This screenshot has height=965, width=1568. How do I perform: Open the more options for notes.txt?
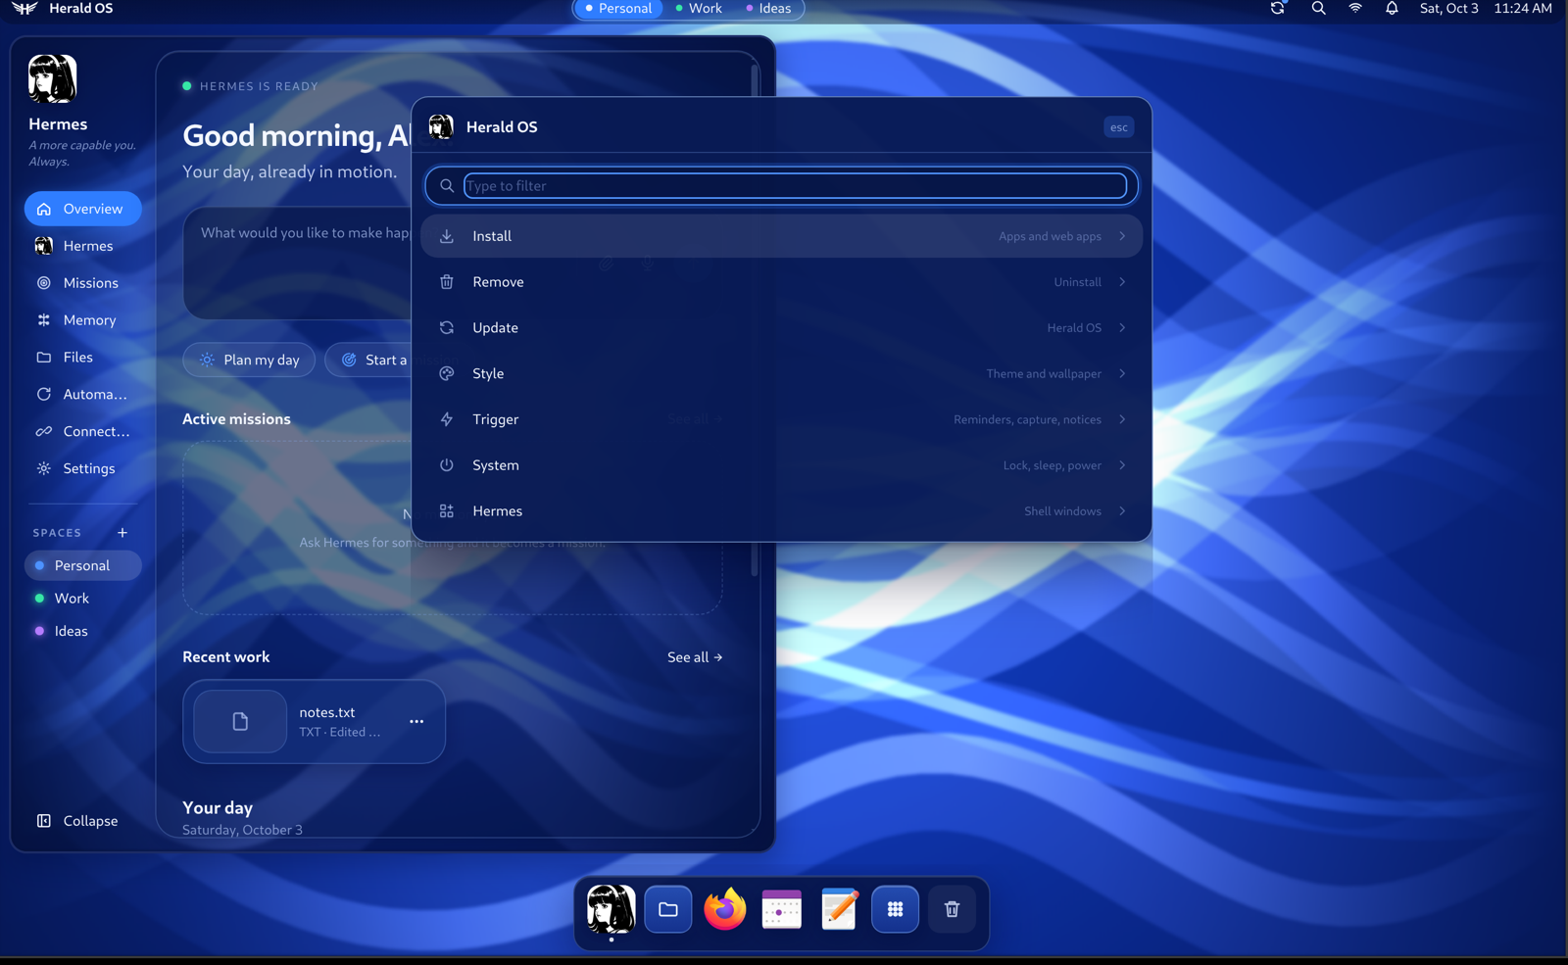pos(416,722)
